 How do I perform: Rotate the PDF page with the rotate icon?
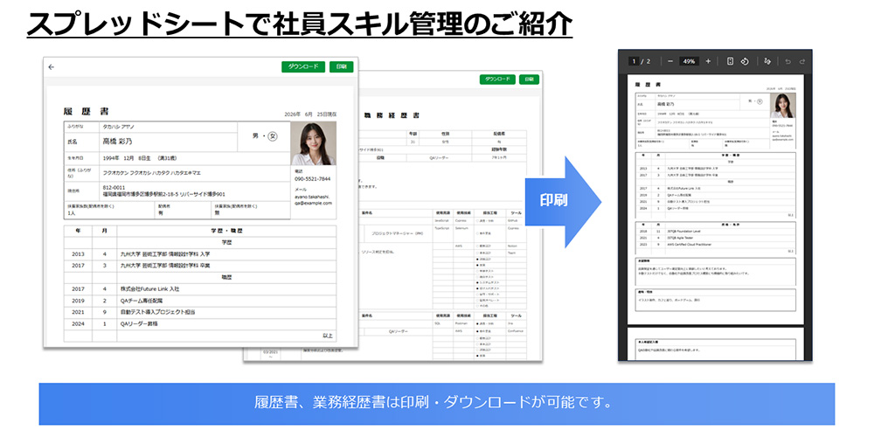point(744,61)
